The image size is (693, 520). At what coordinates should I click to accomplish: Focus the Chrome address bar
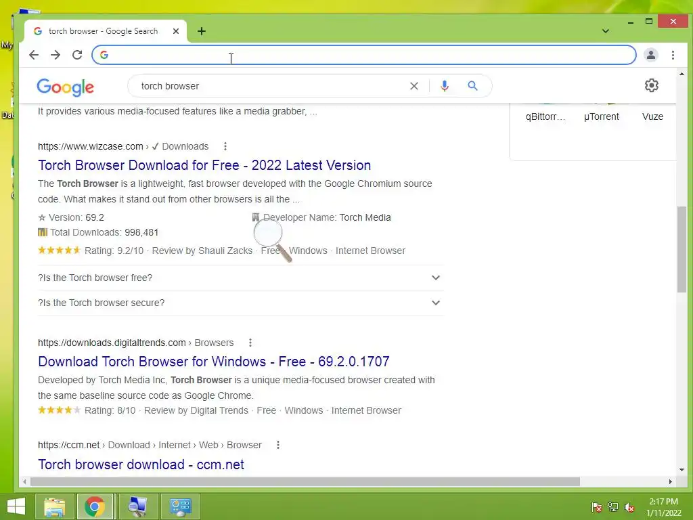tap(363, 55)
